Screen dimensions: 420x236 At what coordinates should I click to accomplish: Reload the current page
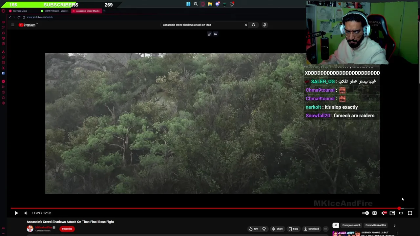click(19, 17)
